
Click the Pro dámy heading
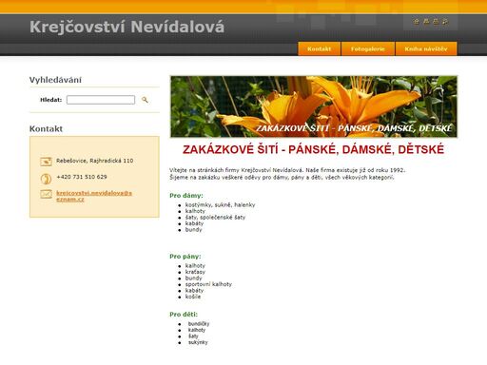[186, 196]
